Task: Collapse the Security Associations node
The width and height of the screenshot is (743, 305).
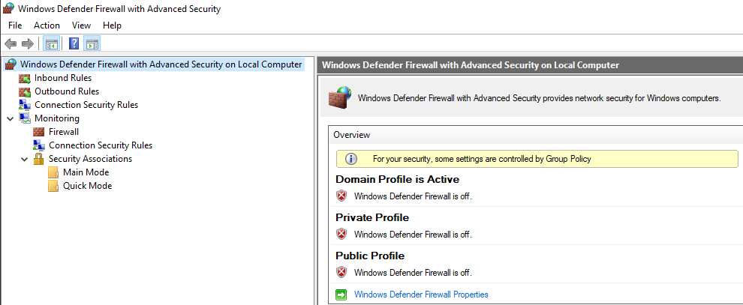Action: click(x=25, y=160)
